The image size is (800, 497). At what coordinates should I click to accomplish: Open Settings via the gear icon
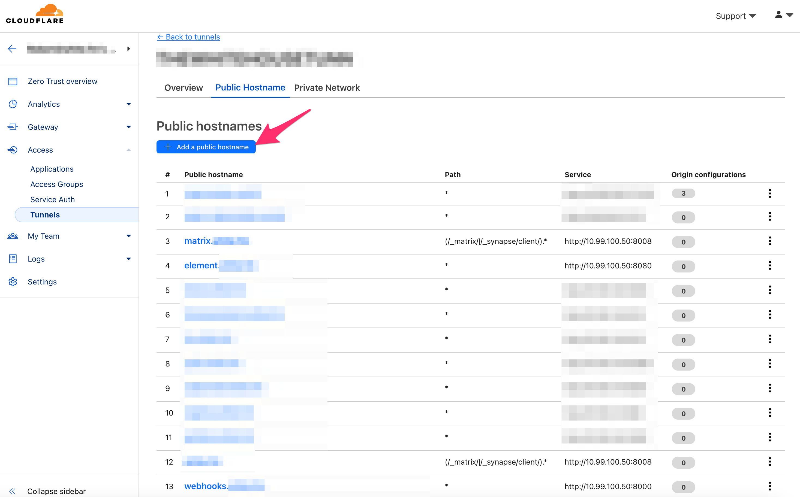point(13,282)
